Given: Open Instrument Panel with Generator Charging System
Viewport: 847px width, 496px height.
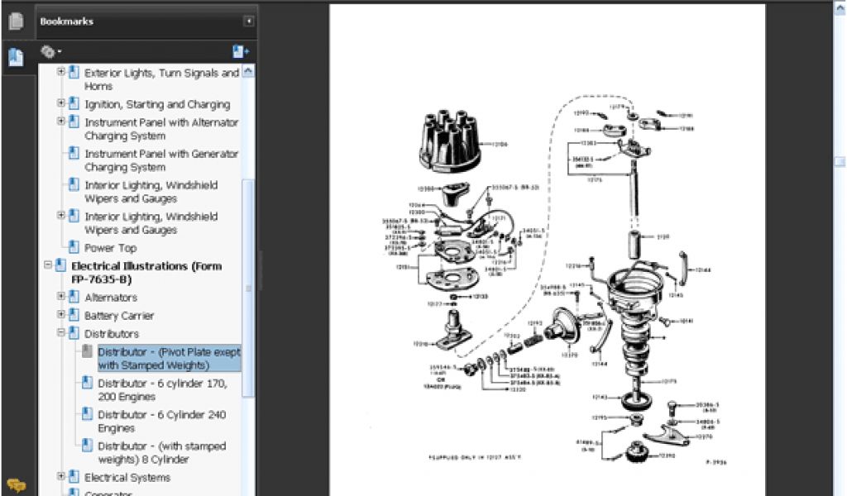Looking at the screenshot, I should coord(161,160).
